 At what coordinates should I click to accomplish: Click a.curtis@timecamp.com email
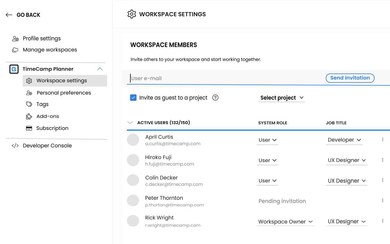pyautogui.click(x=173, y=144)
